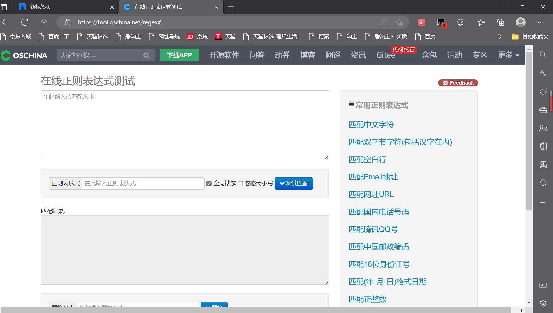Open the sidebar games icon

pos(543,128)
